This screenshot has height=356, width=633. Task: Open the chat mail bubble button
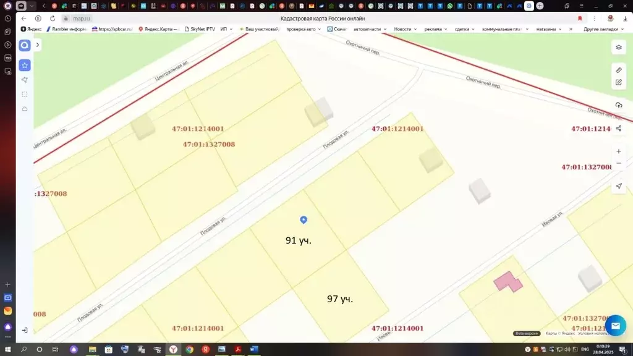pos(615,325)
